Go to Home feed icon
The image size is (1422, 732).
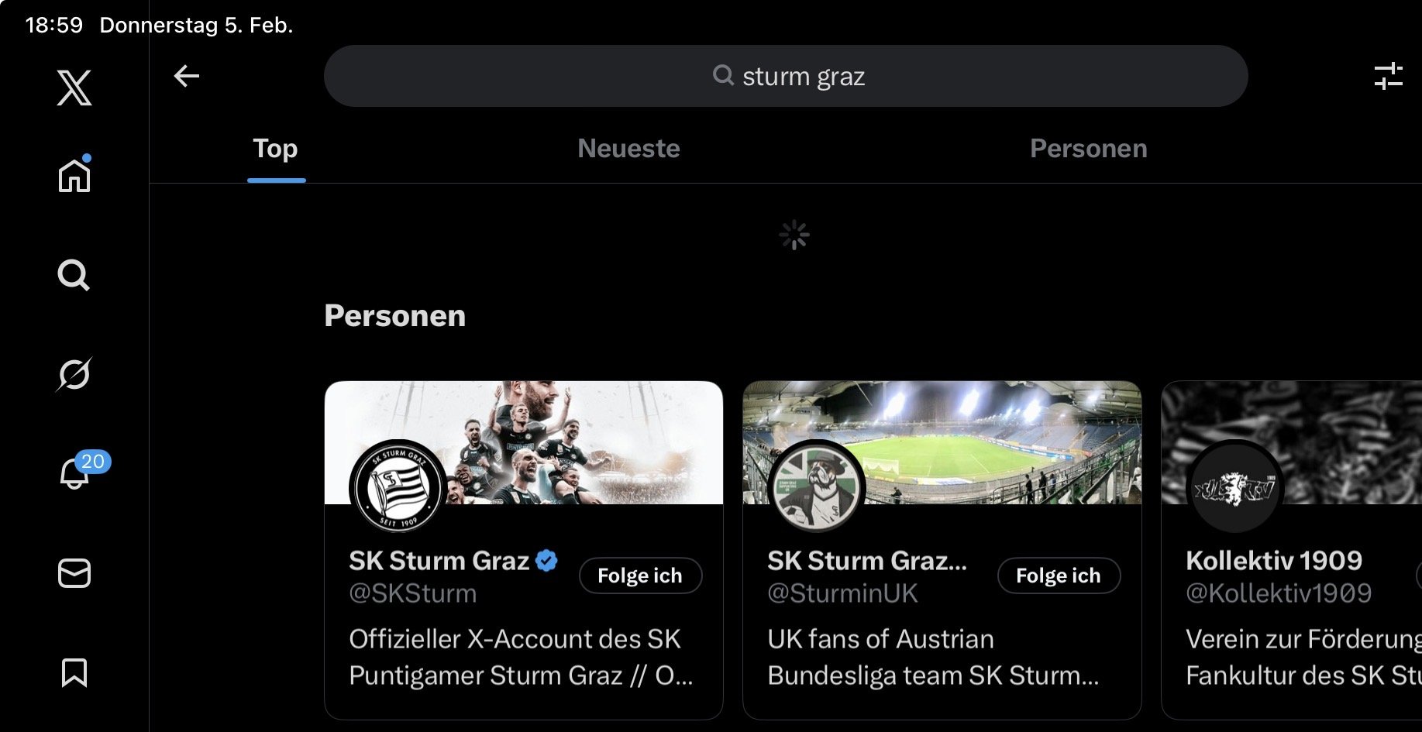point(74,174)
